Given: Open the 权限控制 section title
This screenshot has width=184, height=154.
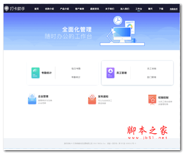Looking at the screenshot, I should coord(163,98).
